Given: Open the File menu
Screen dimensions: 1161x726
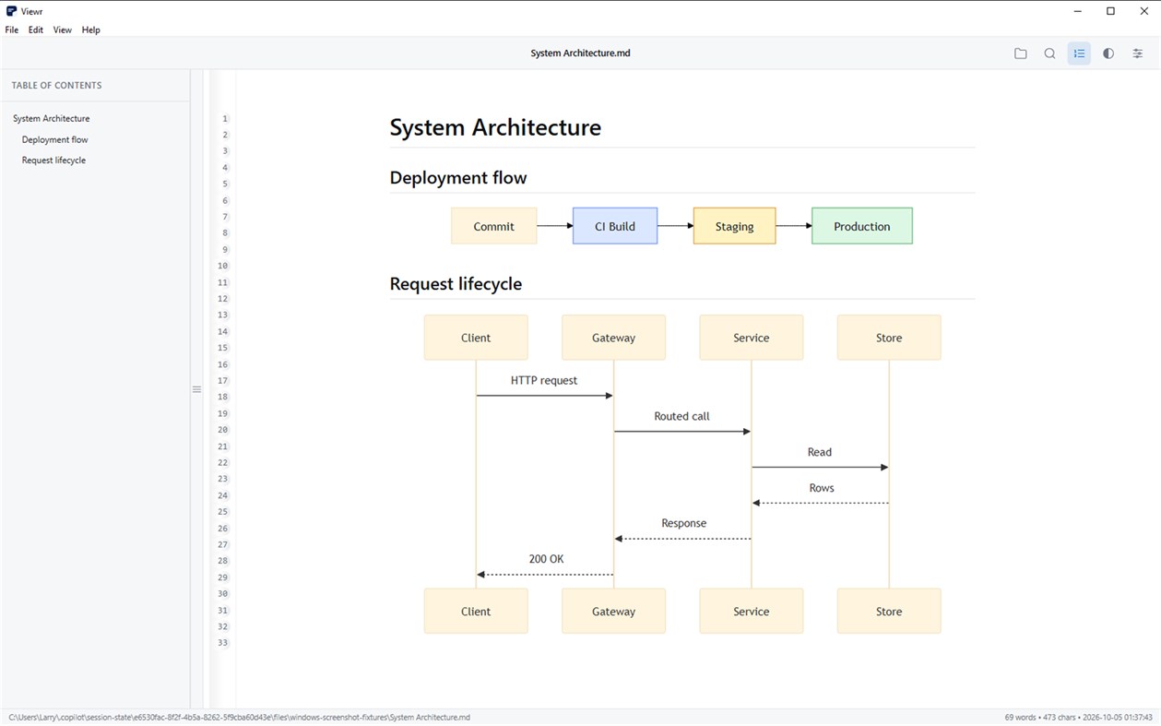Looking at the screenshot, I should pos(12,30).
